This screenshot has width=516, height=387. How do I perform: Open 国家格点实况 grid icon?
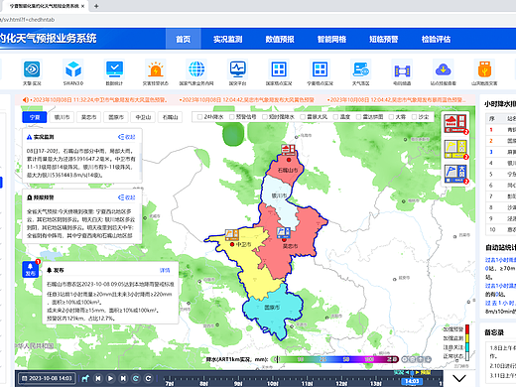279,69
